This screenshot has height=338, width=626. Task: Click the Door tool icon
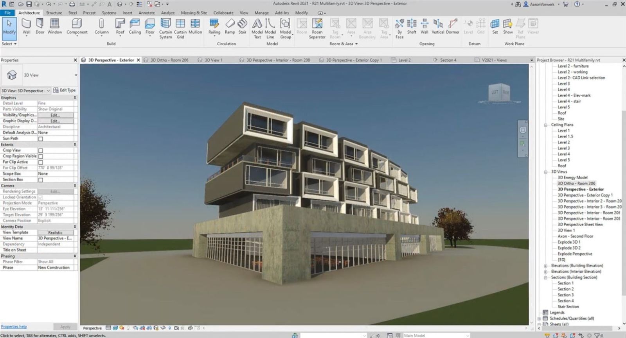point(40,27)
